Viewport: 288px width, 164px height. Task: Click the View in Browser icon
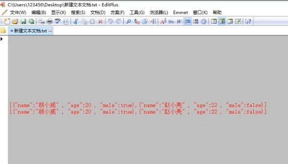click(66, 21)
